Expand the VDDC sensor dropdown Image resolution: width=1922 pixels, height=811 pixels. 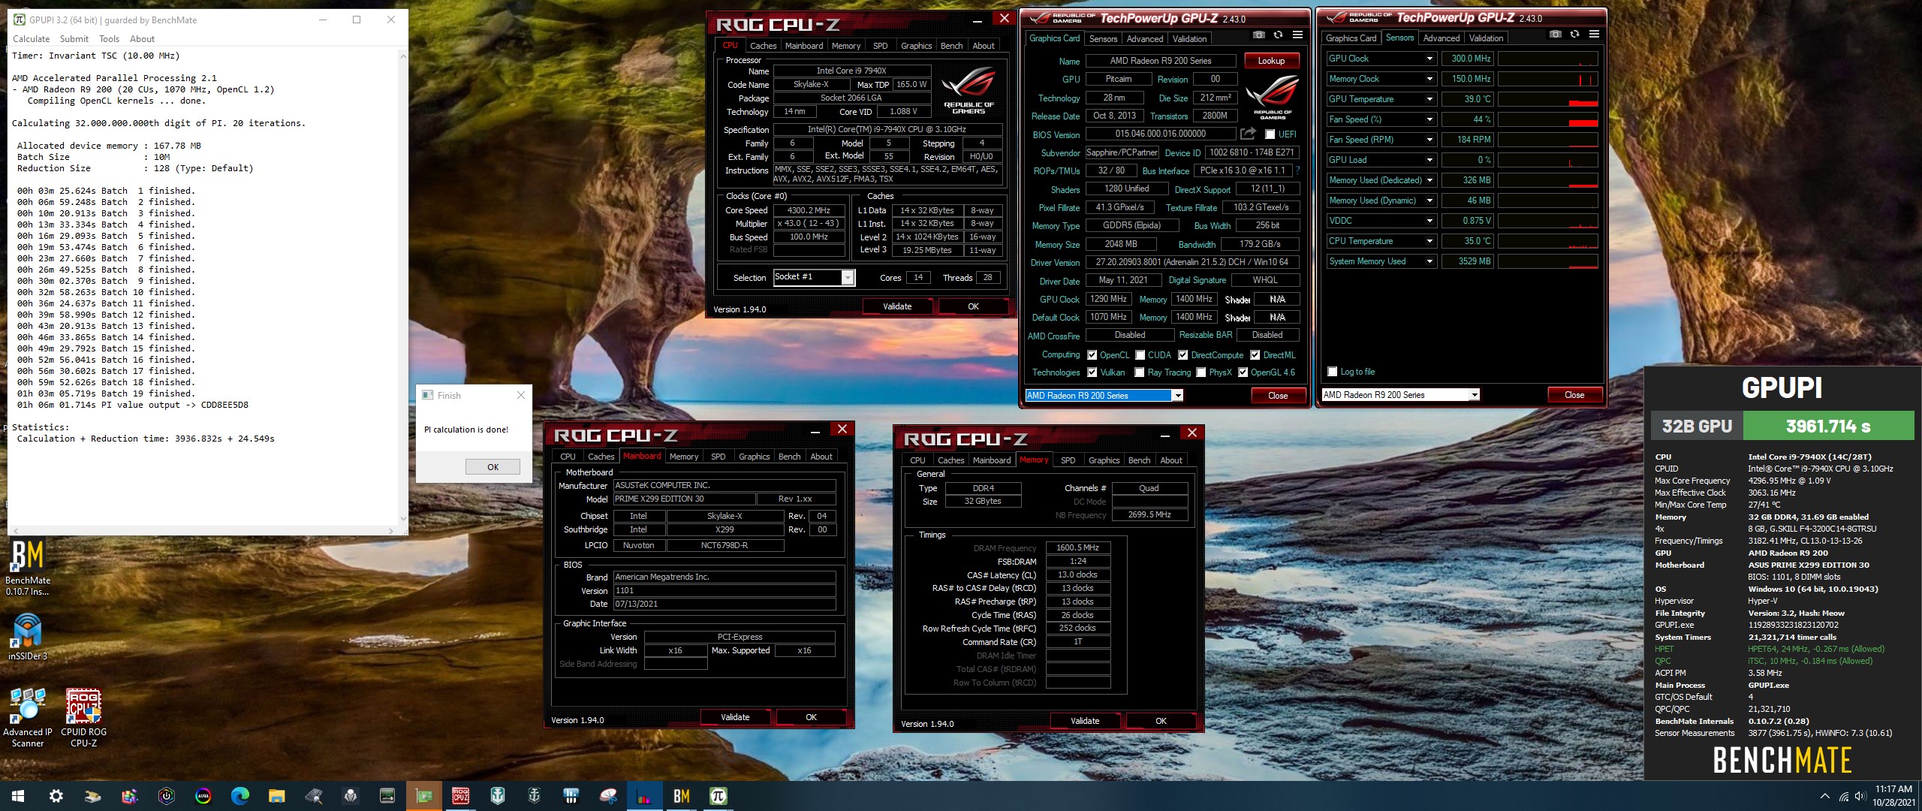(x=1429, y=221)
